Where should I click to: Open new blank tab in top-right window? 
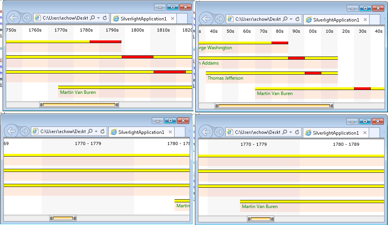375,20
